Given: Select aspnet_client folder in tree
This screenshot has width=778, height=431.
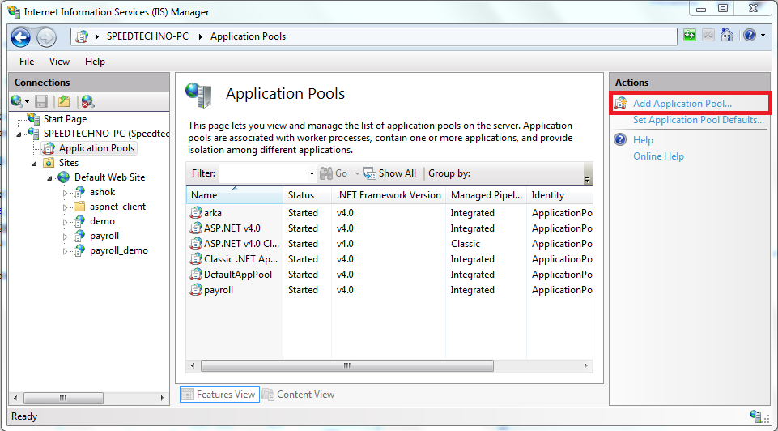Looking at the screenshot, I should tap(117, 207).
